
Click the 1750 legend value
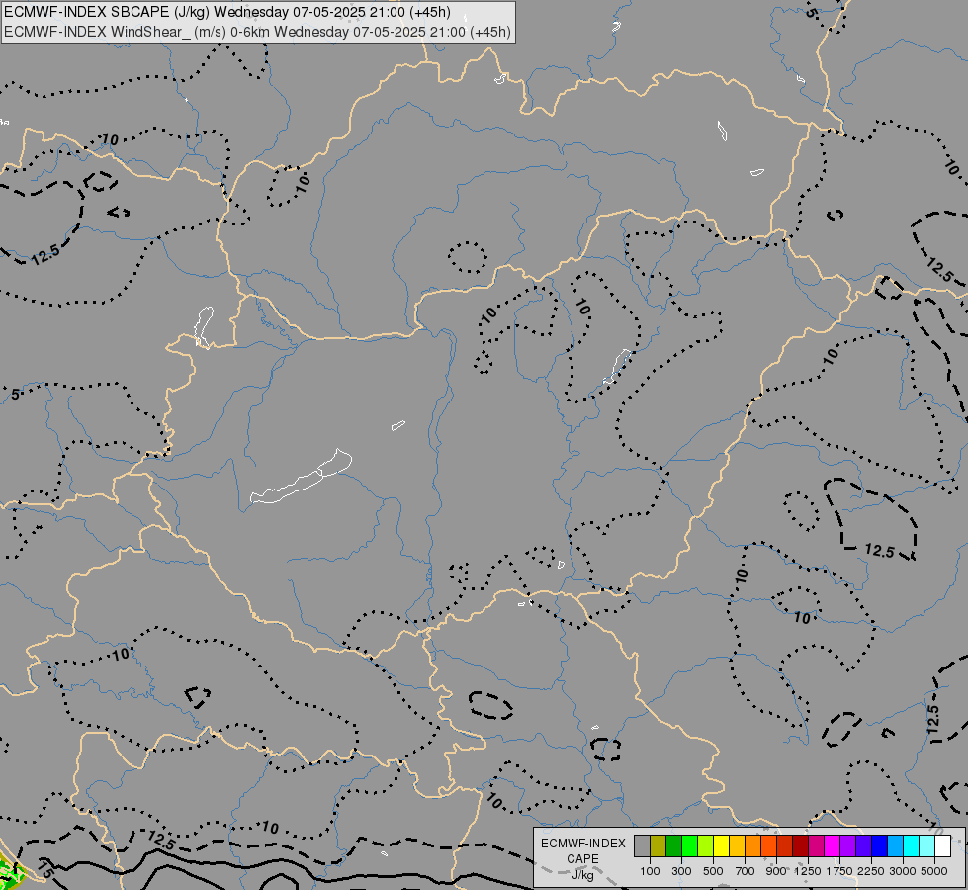[839, 871]
